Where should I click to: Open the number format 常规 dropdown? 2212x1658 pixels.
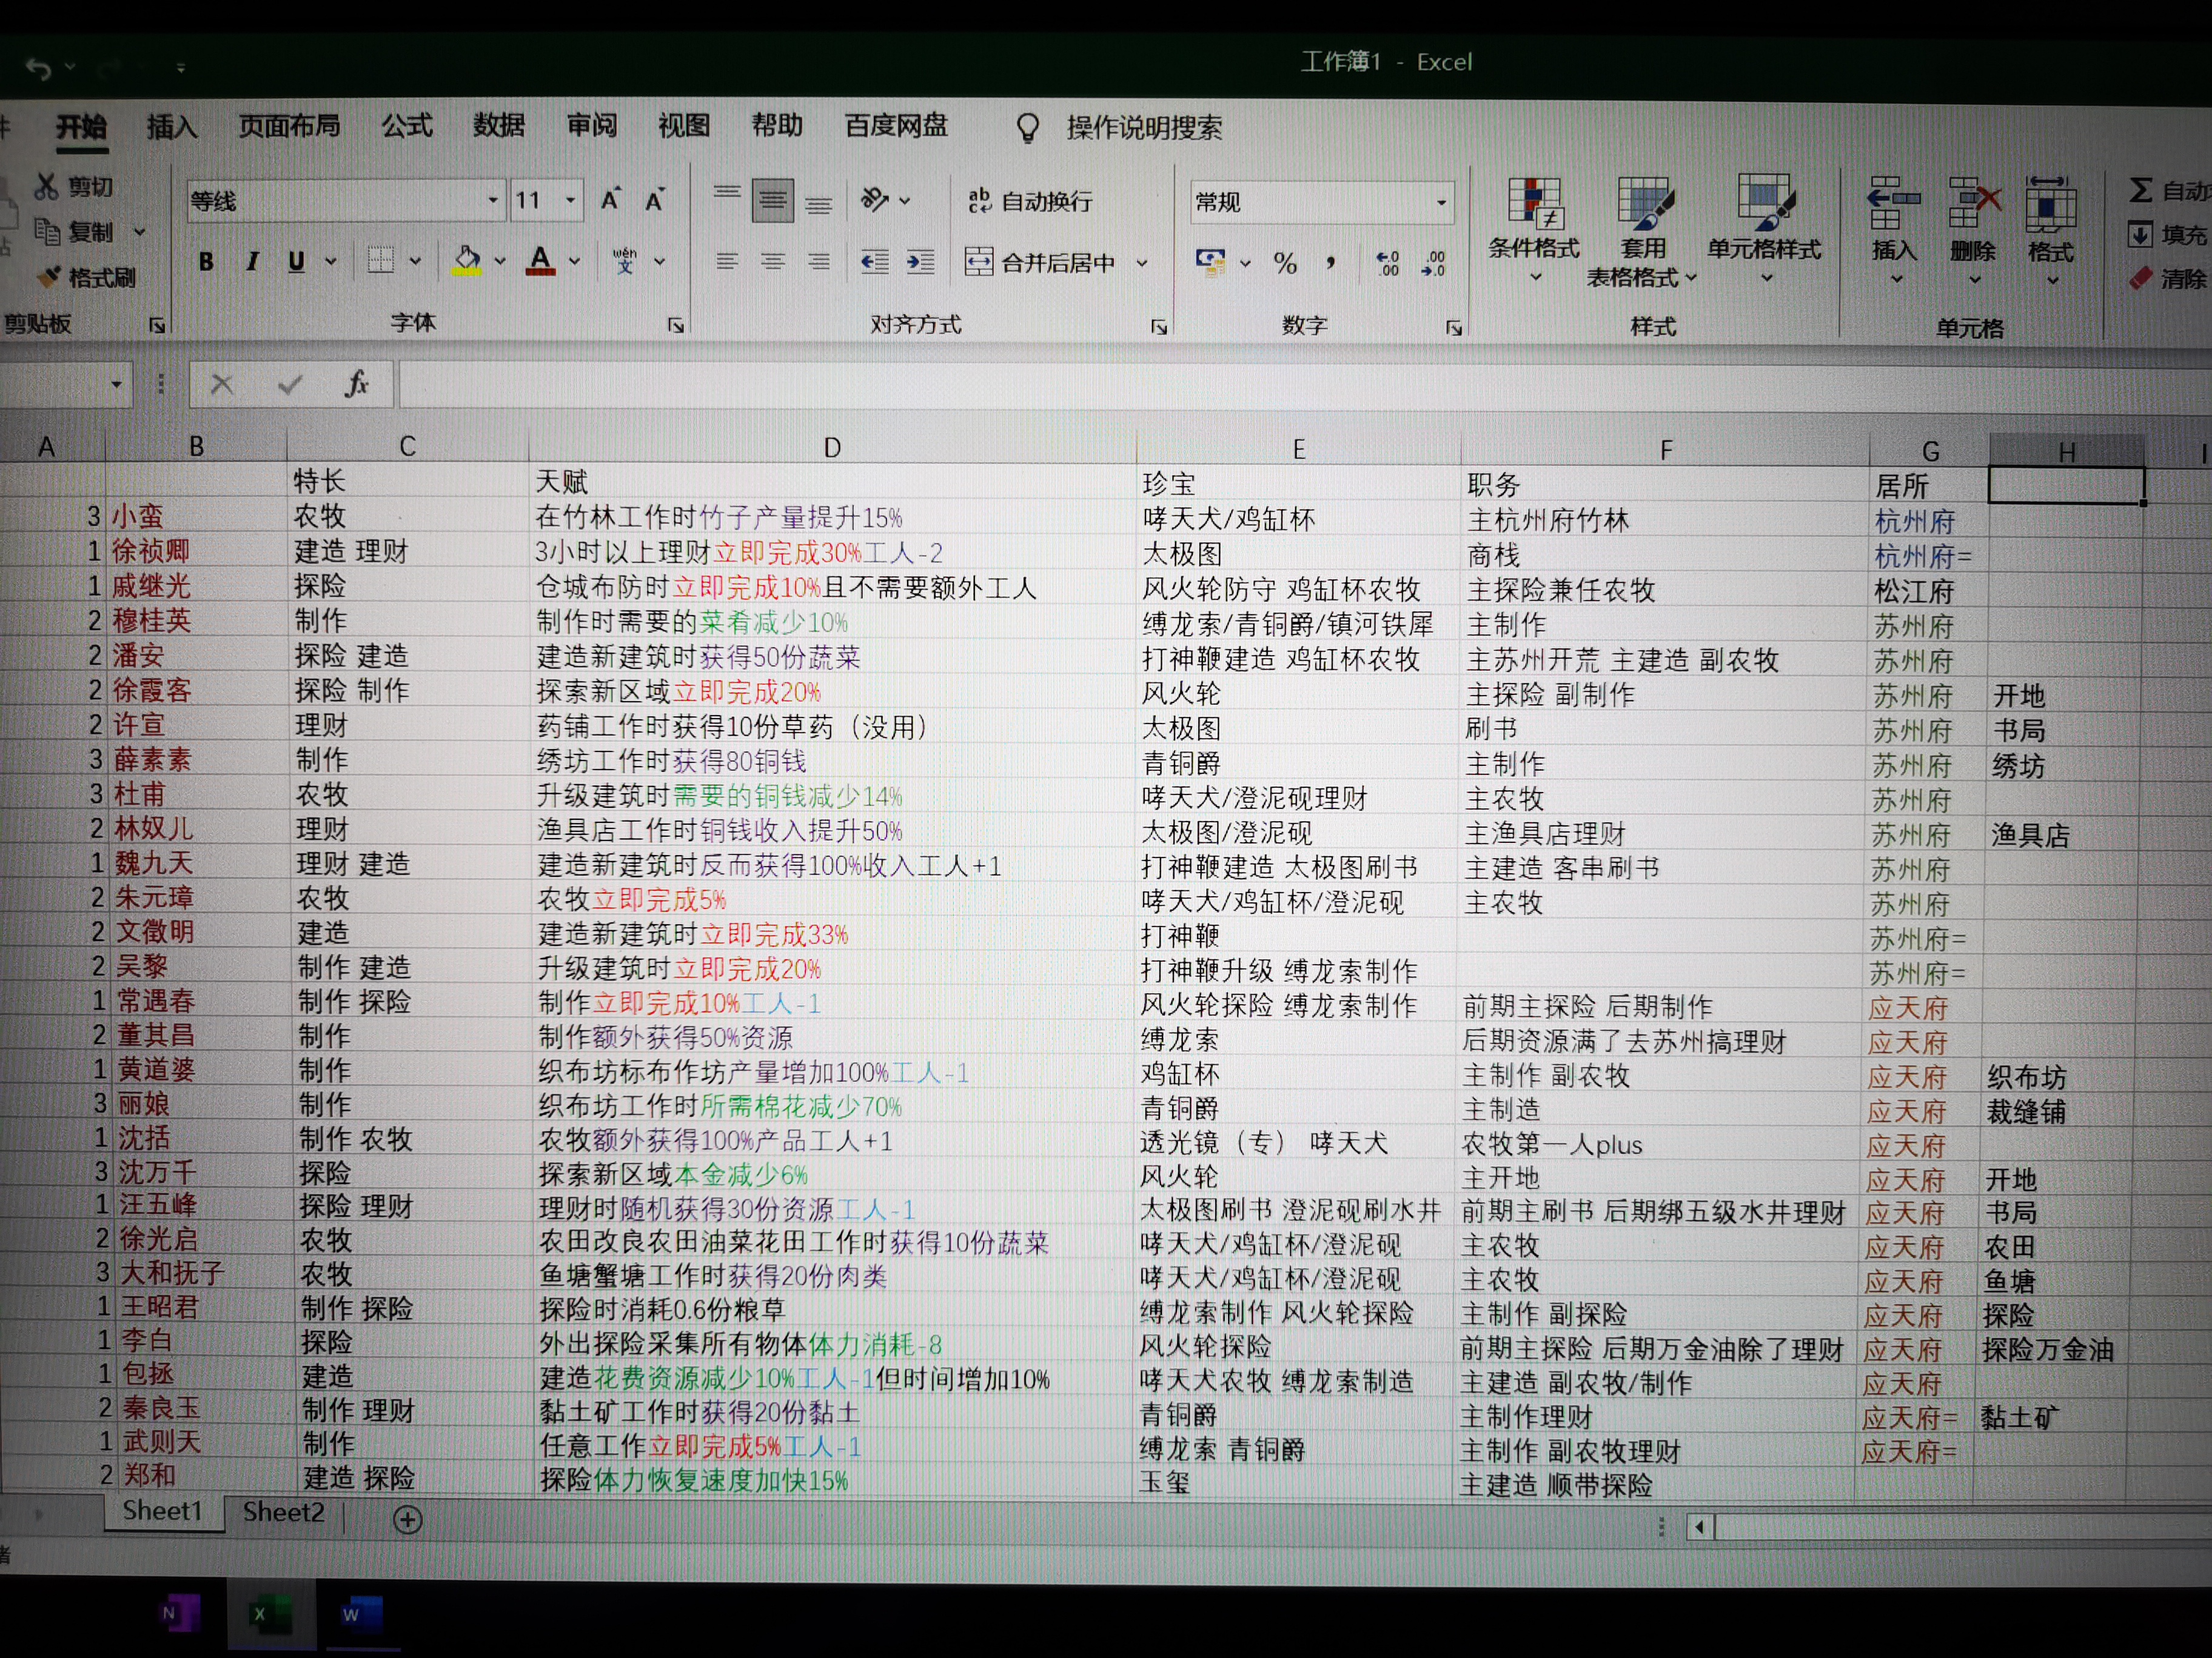tap(1441, 203)
